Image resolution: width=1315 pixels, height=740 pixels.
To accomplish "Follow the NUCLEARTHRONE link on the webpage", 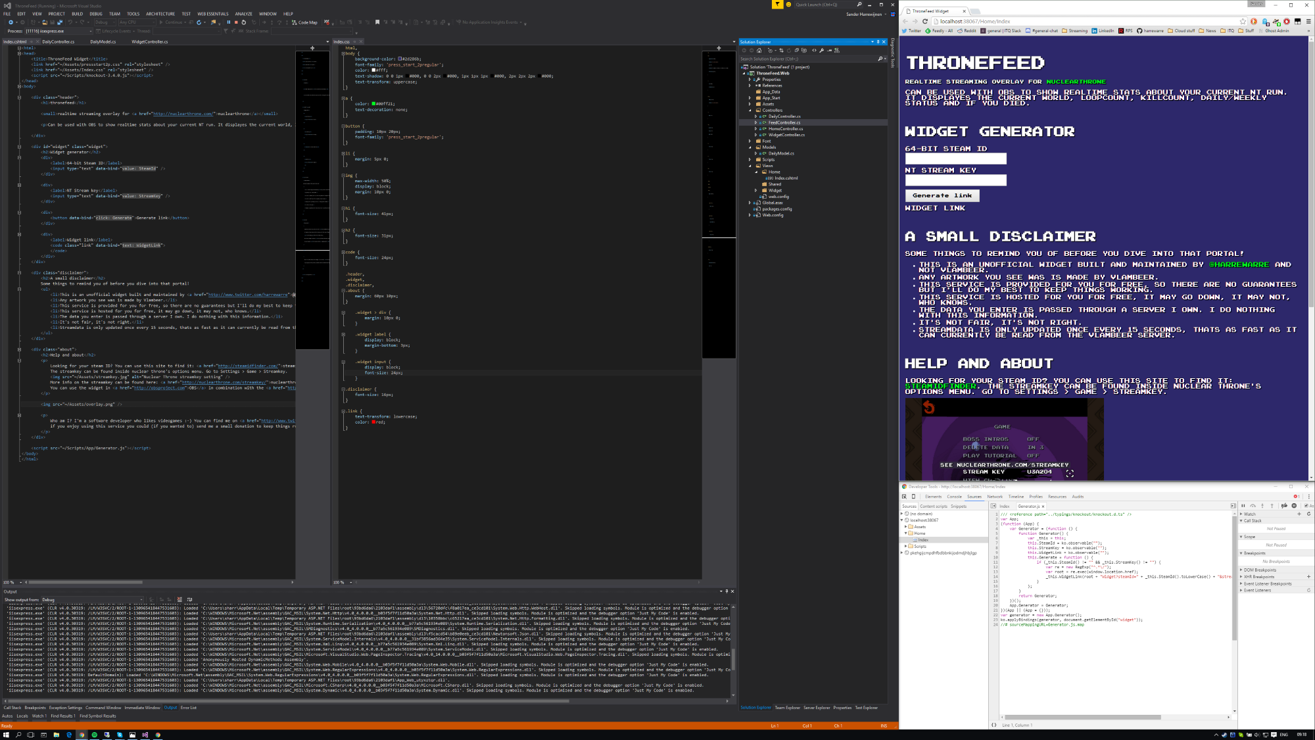I will (1076, 82).
